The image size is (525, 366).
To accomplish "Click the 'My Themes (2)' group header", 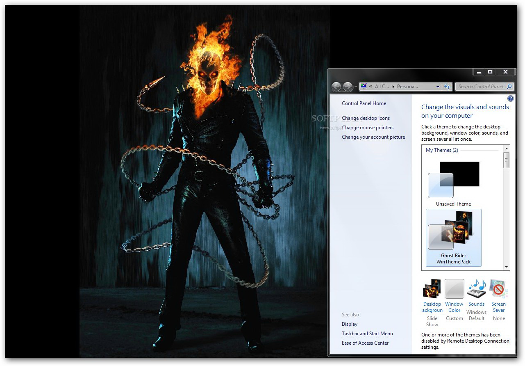I will 442,150.
